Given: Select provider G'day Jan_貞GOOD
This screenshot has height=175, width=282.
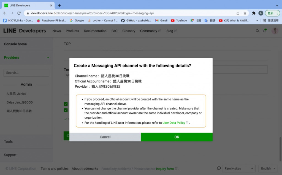Looking at the screenshot, I should pos(20,102).
